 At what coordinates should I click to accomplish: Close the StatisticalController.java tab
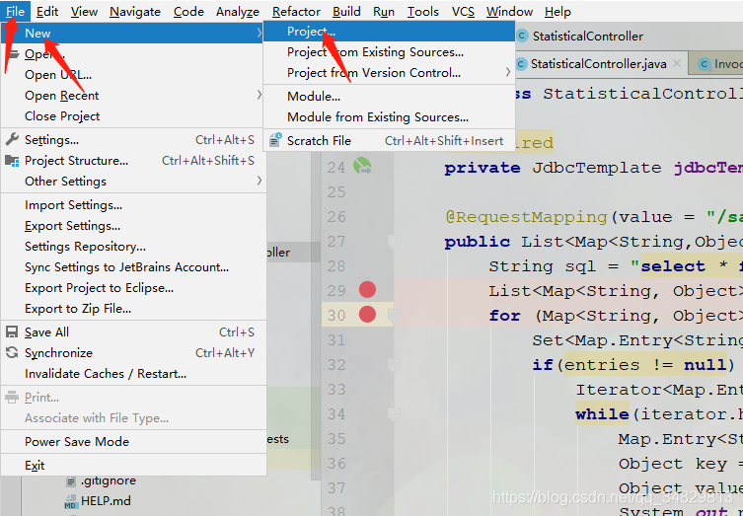click(x=677, y=63)
